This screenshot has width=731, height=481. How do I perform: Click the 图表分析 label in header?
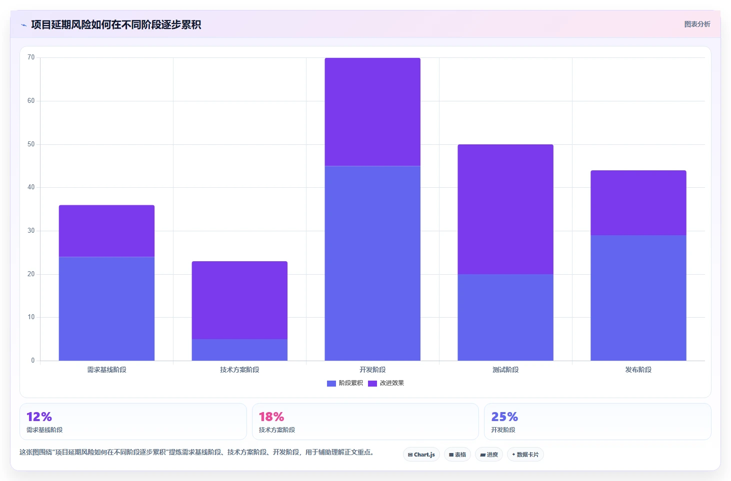(x=697, y=24)
